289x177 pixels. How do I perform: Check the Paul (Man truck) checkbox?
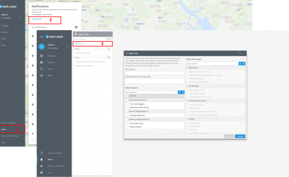tap(127, 123)
